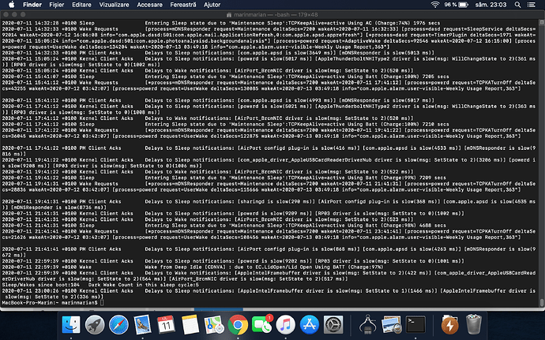This screenshot has height=340, width=545.
Task: Open Notes app in the dock
Action: [190, 323]
